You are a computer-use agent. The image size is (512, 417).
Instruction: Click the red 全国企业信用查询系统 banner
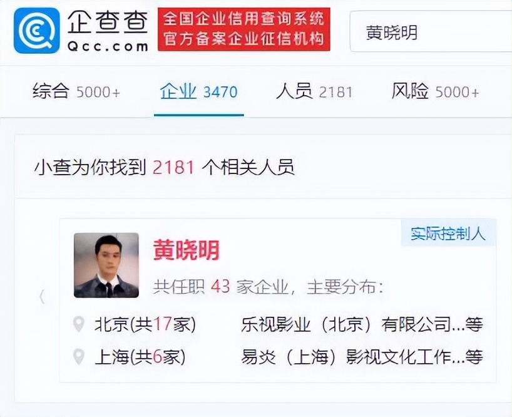tap(244, 29)
